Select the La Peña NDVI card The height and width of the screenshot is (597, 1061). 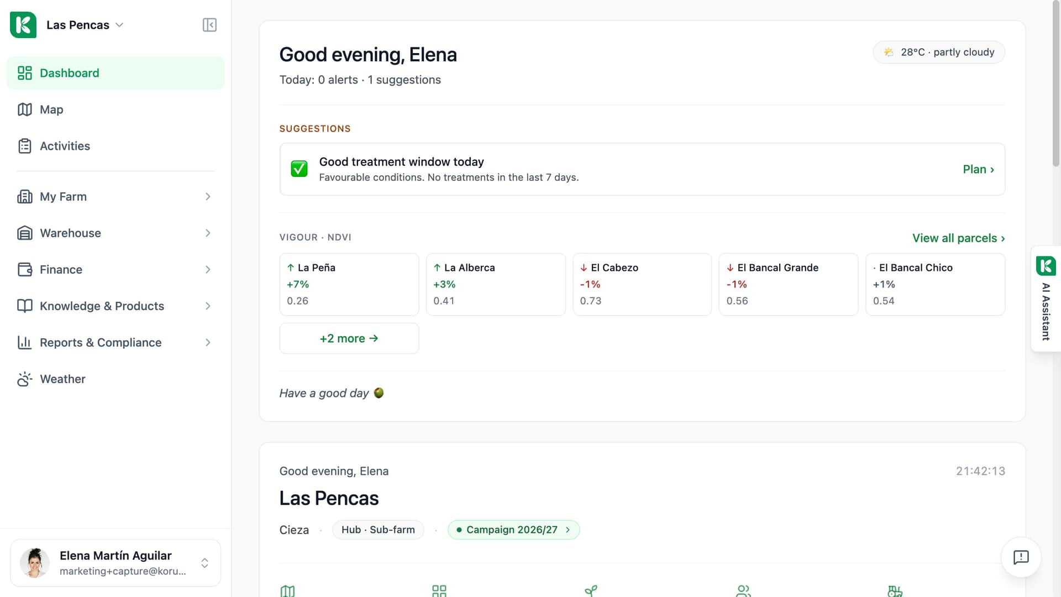click(349, 284)
